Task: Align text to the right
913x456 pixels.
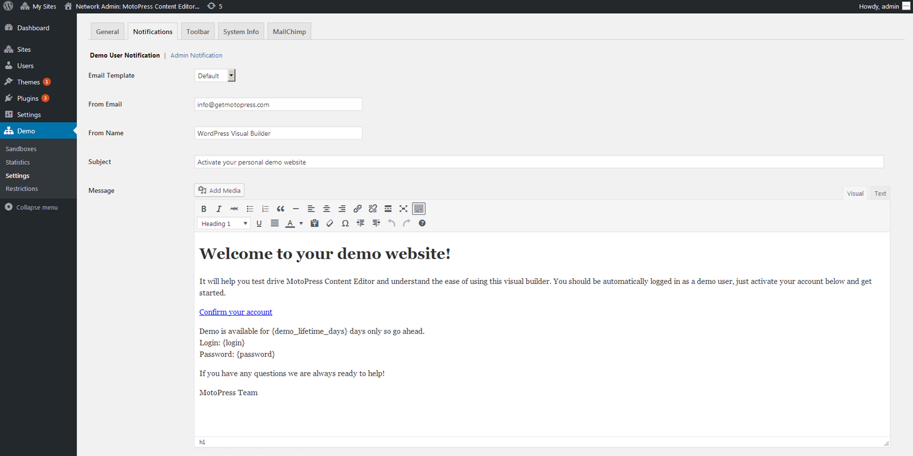Action: pyautogui.click(x=342, y=209)
